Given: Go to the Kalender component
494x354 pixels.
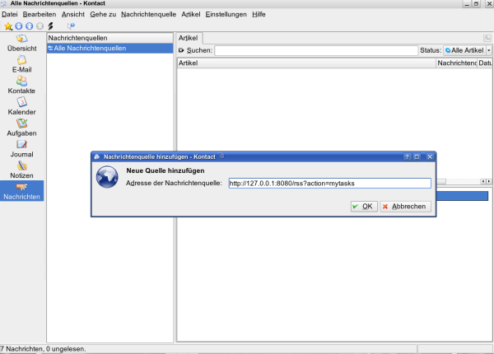Looking at the screenshot, I should [21, 105].
